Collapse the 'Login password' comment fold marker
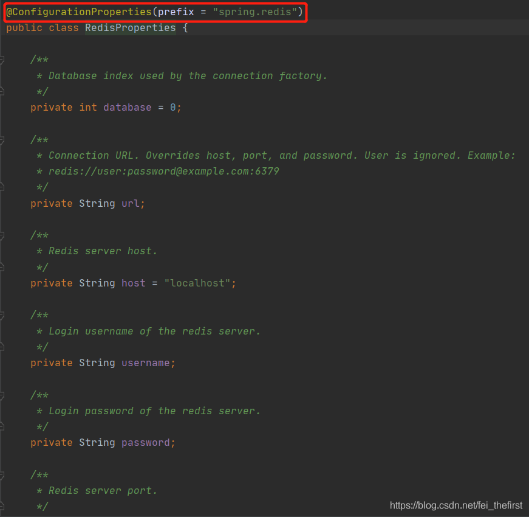Image resolution: width=529 pixels, height=517 pixels. (2, 395)
